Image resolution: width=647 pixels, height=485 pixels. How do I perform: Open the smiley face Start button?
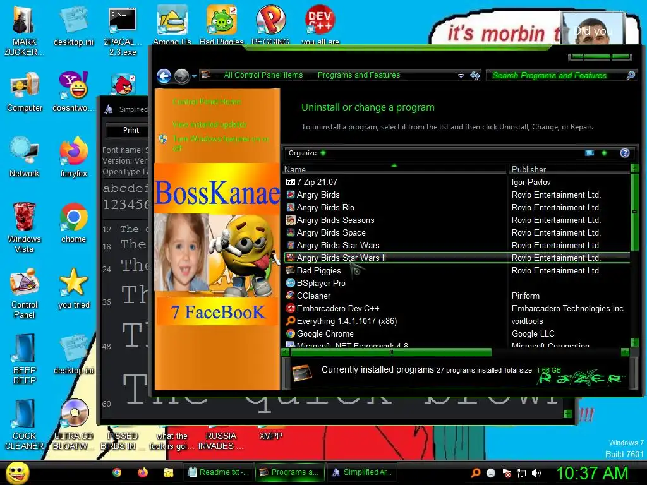coord(18,472)
